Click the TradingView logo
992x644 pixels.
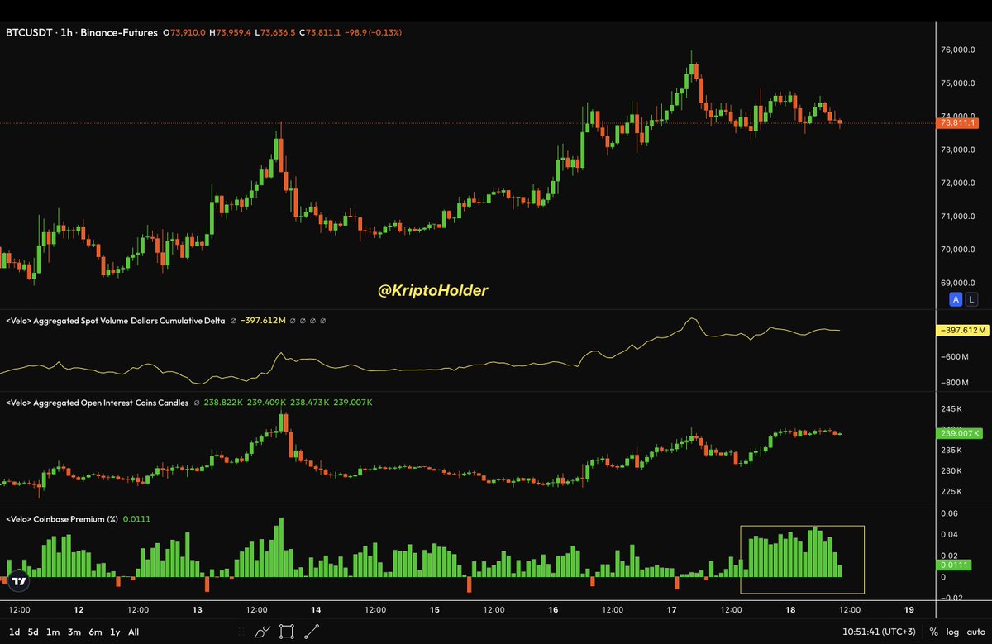click(20, 581)
